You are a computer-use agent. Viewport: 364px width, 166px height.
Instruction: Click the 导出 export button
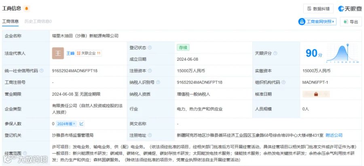tap(351, 21)
